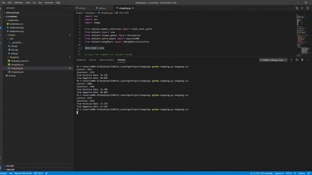The height and width of the screenshot is (175, 312).
Task: Open the Explorer more actions menu
Action: click(69, 8)
